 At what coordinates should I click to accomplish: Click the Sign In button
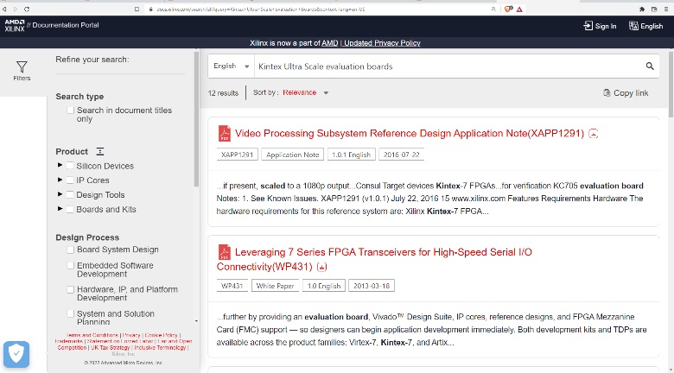(x=600, y=26)
